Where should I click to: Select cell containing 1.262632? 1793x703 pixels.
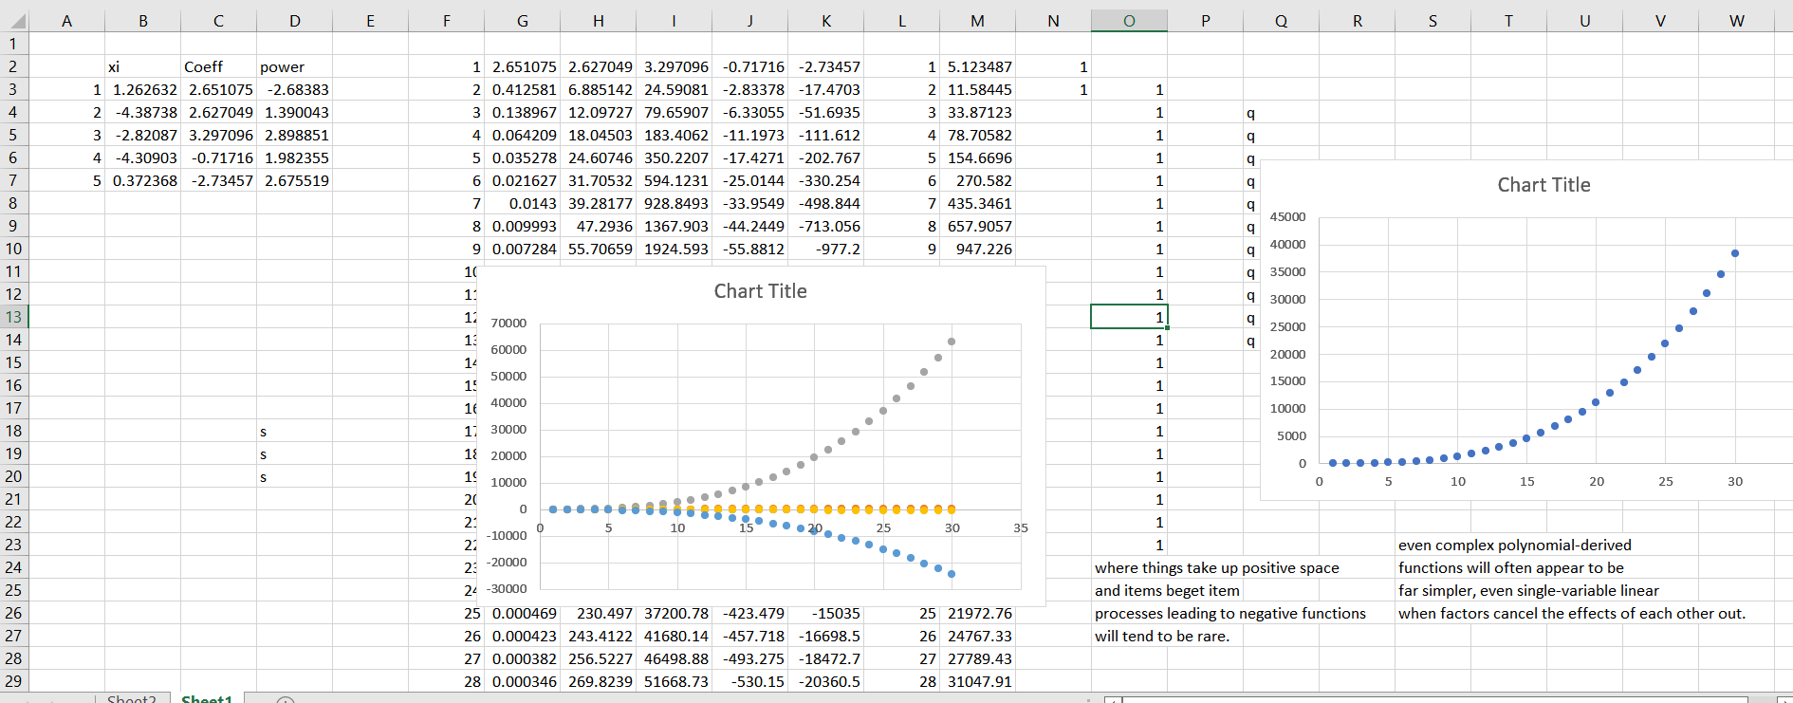point(142,89)
